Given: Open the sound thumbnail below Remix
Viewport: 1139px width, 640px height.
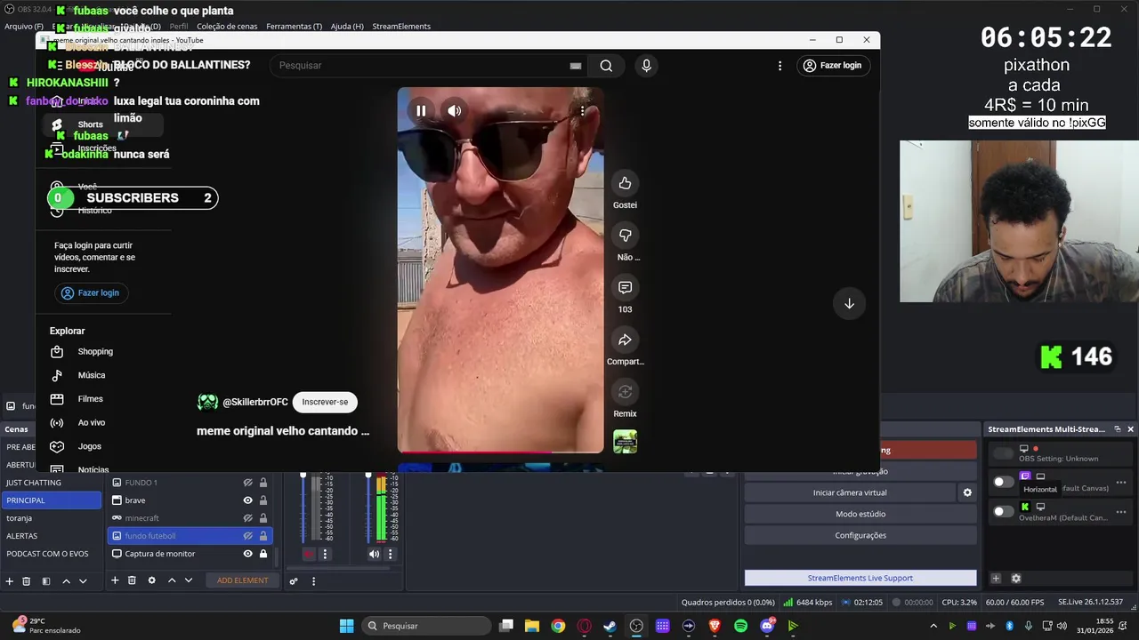Looking at the screenshot, I should [625, 441].
